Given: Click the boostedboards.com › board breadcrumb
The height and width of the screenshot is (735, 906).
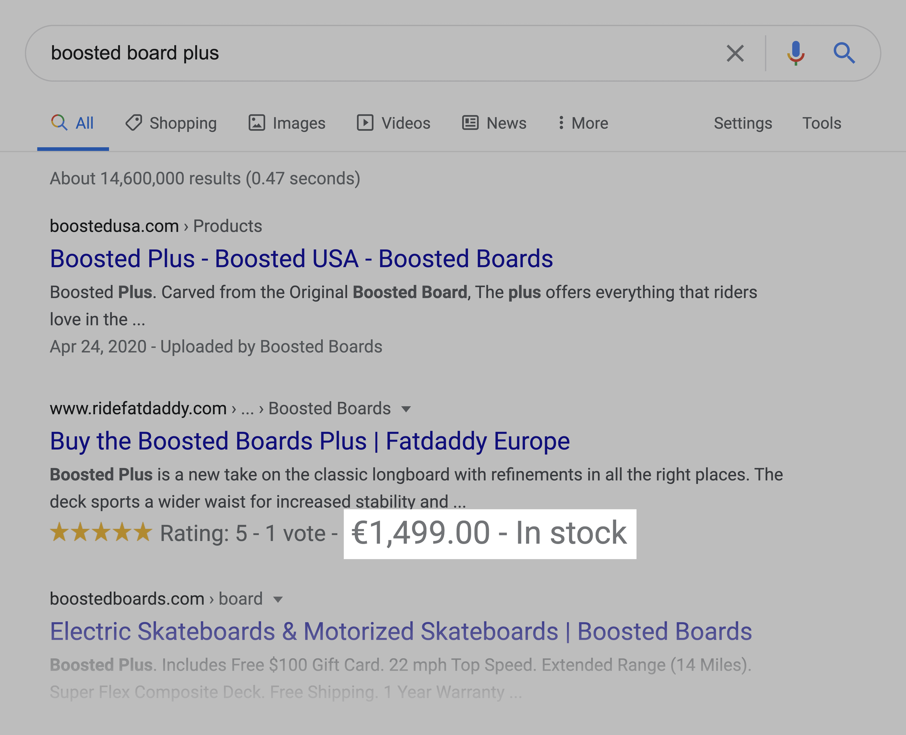Looking at the screenshot, I should tap(156, 599).
